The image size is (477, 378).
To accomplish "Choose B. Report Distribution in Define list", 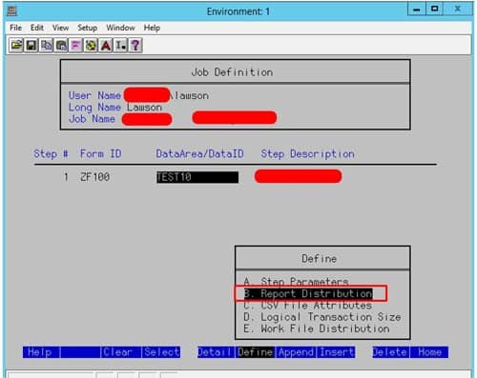I will [308, 293].
